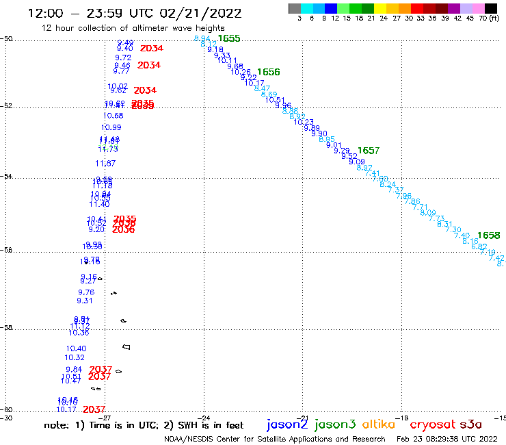The width and height of the screenshot is (506, 445).
Task: Click the 10.99 wave height value
Action: click(x=111, y=127)
